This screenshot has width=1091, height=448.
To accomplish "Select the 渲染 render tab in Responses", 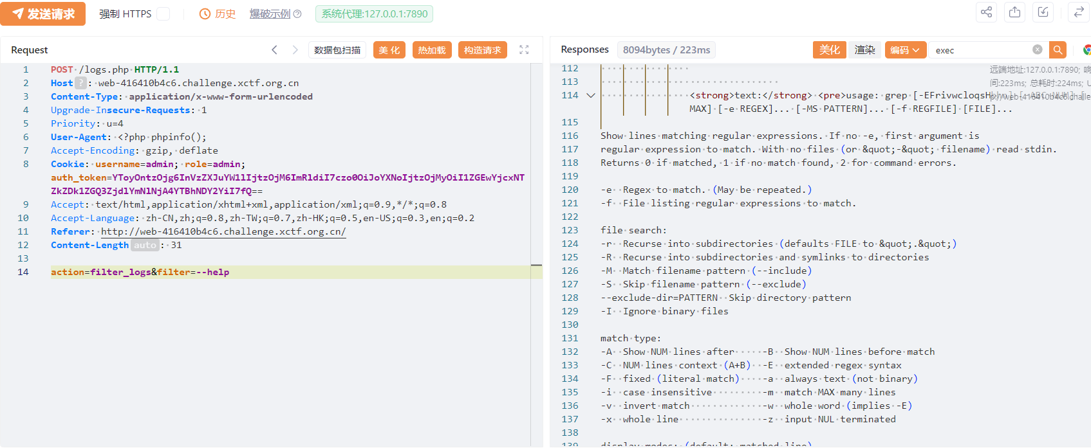I will (x=864, y=50).
